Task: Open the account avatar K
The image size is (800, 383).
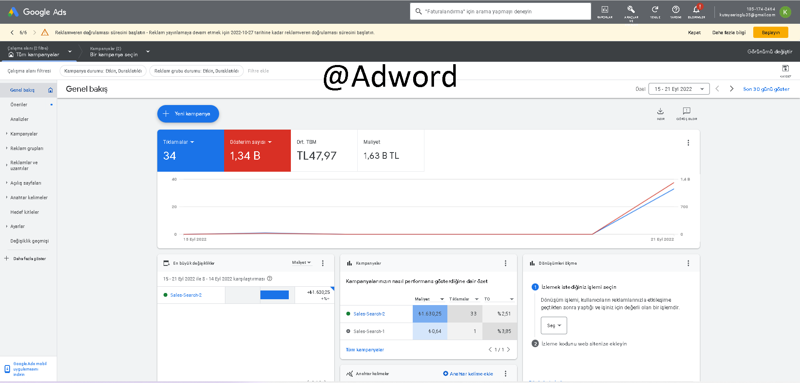Action: pos(785,12)
